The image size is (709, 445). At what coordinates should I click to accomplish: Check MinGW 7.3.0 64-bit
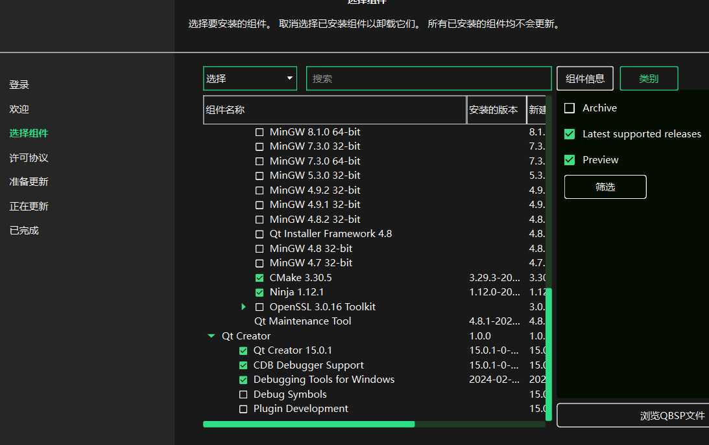pos(259,161)
